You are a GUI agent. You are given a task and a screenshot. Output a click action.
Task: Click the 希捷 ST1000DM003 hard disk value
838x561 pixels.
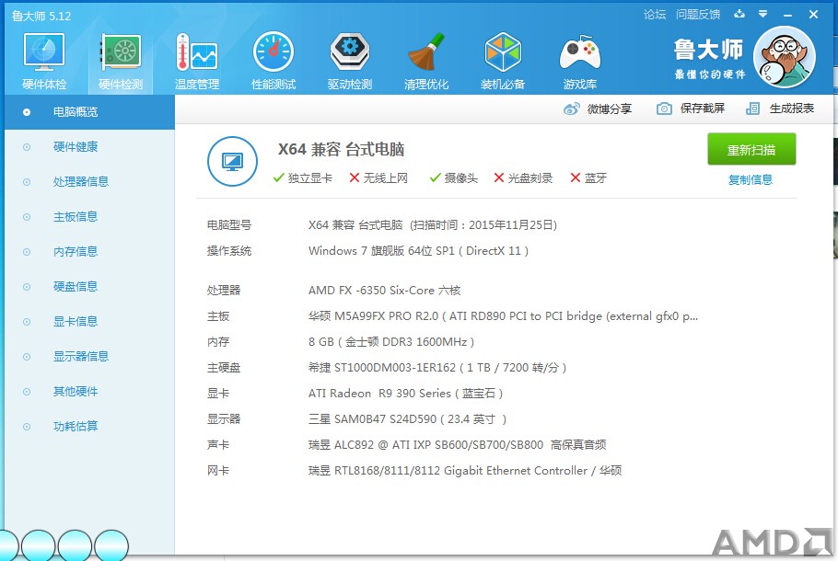[437, 368]
